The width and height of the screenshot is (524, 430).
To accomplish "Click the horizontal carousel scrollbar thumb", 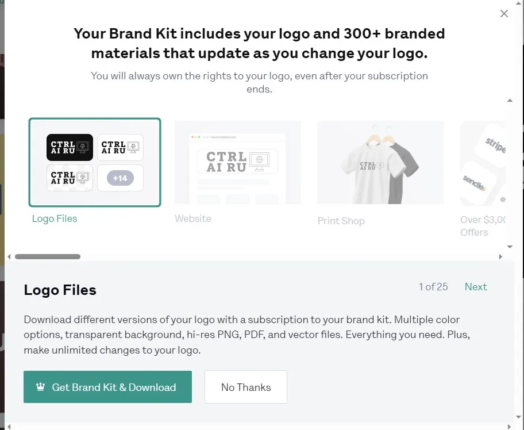I will click(48, 257).
